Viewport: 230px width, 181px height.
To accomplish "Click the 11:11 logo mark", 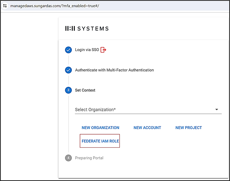I will click(x=70, y=29).
